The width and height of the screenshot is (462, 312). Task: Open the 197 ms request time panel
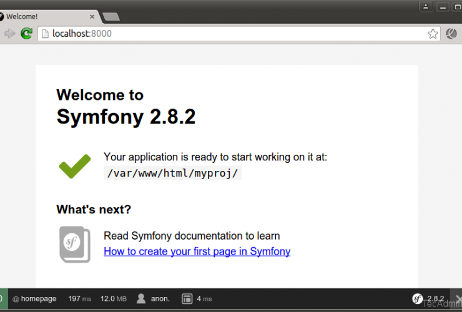(x=79, y=299)
